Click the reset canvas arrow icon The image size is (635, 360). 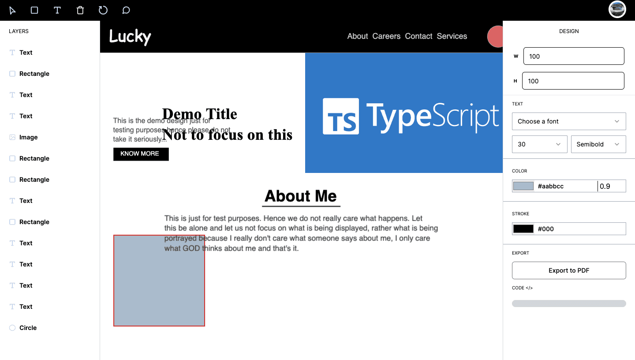point(103,10)
